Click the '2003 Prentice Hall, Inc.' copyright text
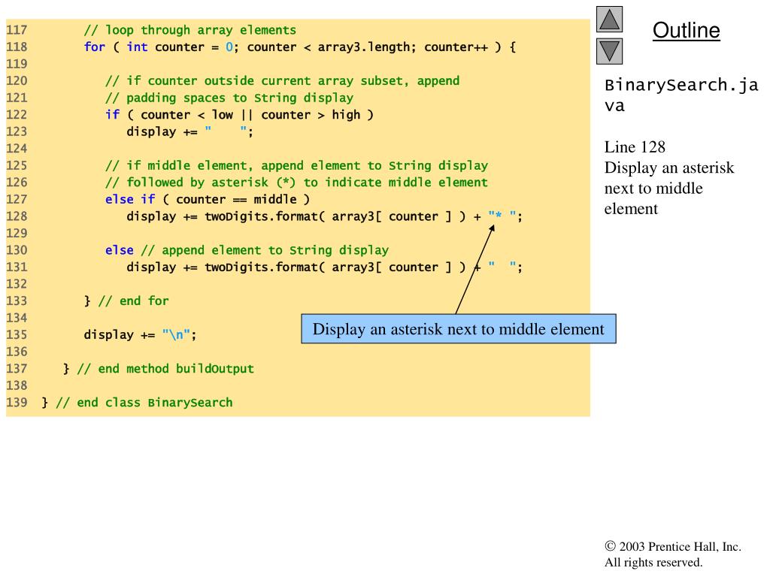Image resolution: width=770 pixels, height=577 pixels. pos(680,547)
